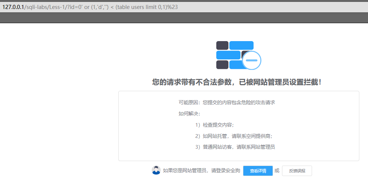Select step 2 请联系空间提供商 text
The height and width of the screenshot is (182, 368).
(234, 136)
